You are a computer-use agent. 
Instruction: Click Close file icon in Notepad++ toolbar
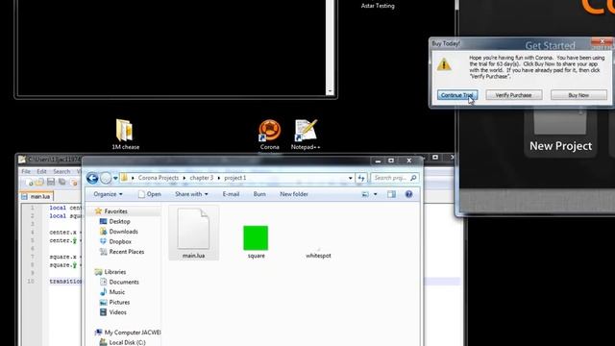click(74, 182)
